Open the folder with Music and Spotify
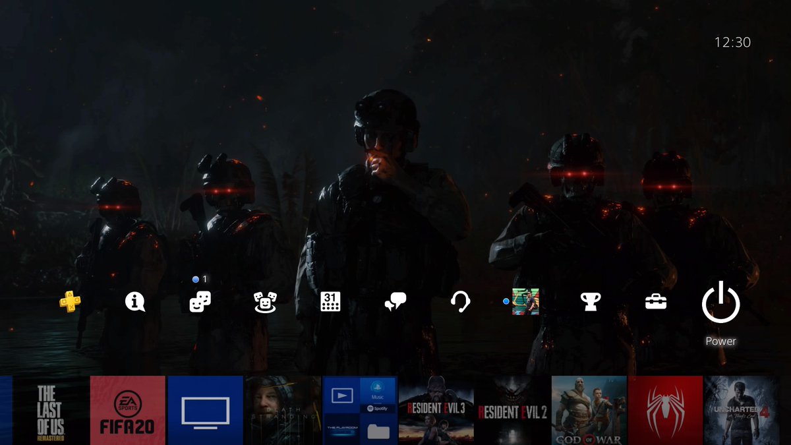This screenshot has width=791, height=445. click(360, 411)
